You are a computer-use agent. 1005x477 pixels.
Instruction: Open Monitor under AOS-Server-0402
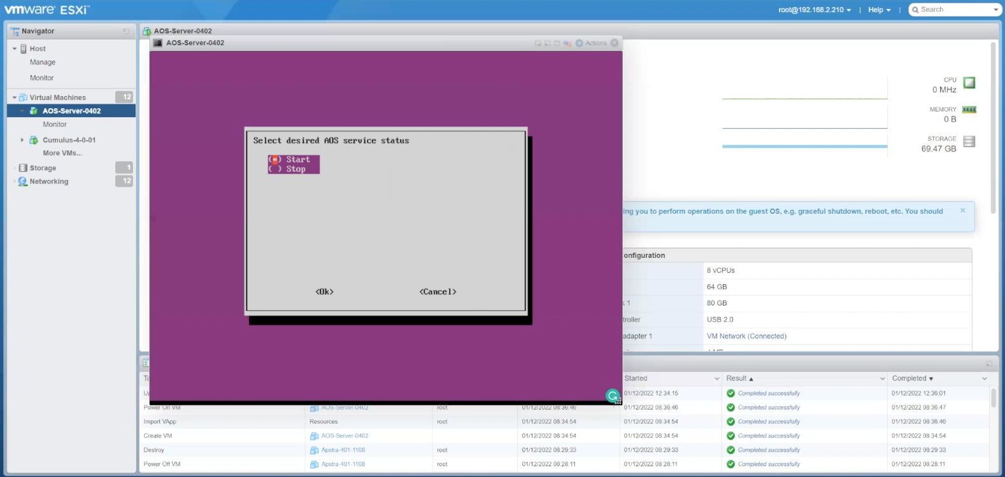coord(55,125)
